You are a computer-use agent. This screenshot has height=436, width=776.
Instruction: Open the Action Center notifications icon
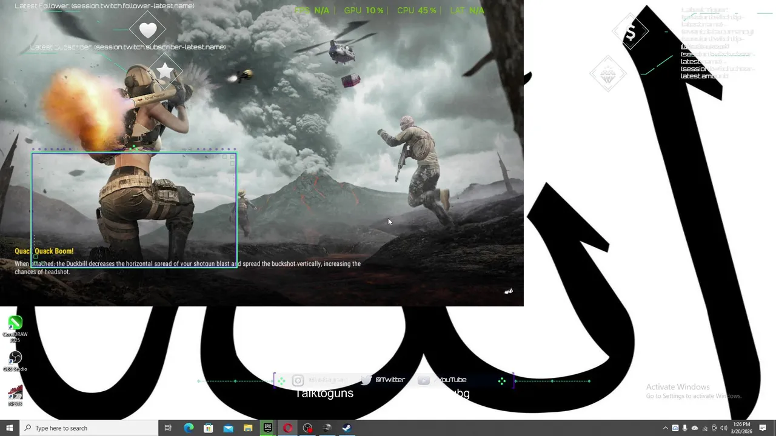coord(763,428)
